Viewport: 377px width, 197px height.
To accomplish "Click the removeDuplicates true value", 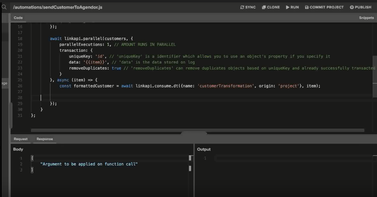I will coord(116,68).
